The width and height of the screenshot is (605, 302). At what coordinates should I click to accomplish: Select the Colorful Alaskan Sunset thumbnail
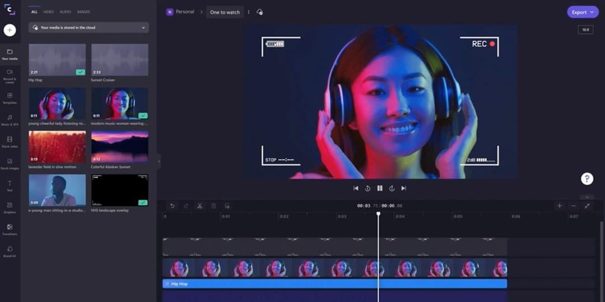point(119,147)
